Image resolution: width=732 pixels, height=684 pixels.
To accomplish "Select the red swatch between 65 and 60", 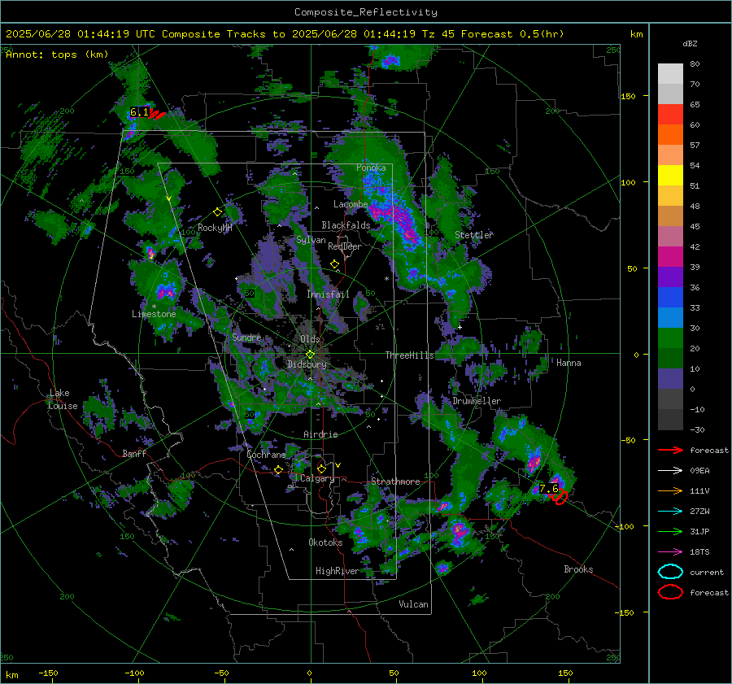I will tap(670, 115).
